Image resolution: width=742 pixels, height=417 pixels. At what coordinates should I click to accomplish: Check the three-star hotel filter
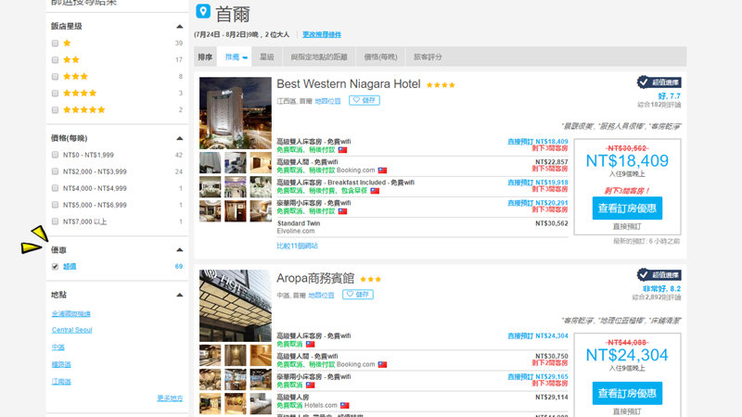pos(55,77)
